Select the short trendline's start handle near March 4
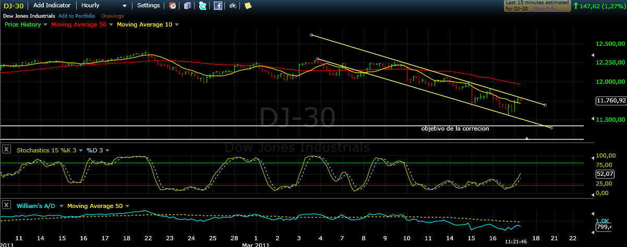The image size is (627, 247). click(x=317, y=59)
